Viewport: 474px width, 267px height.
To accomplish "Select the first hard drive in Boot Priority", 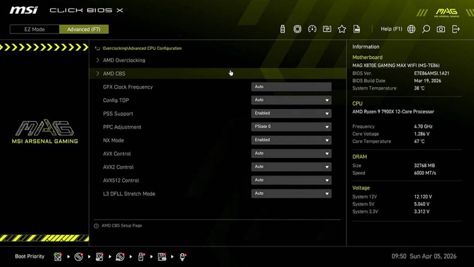I will pyautogui.click(x=58, y=257).
